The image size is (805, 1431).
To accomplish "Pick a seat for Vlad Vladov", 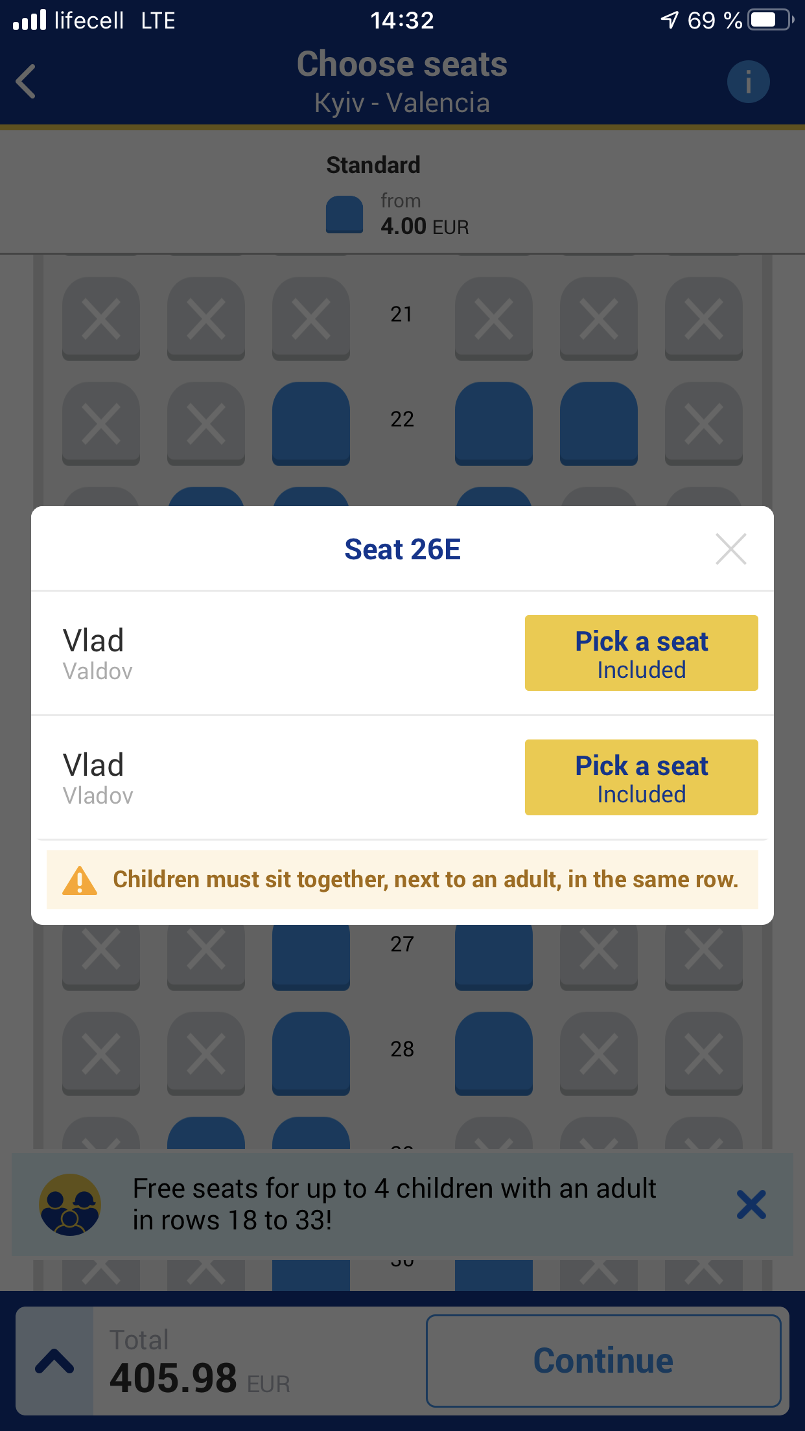I will (x=641, y=777).
